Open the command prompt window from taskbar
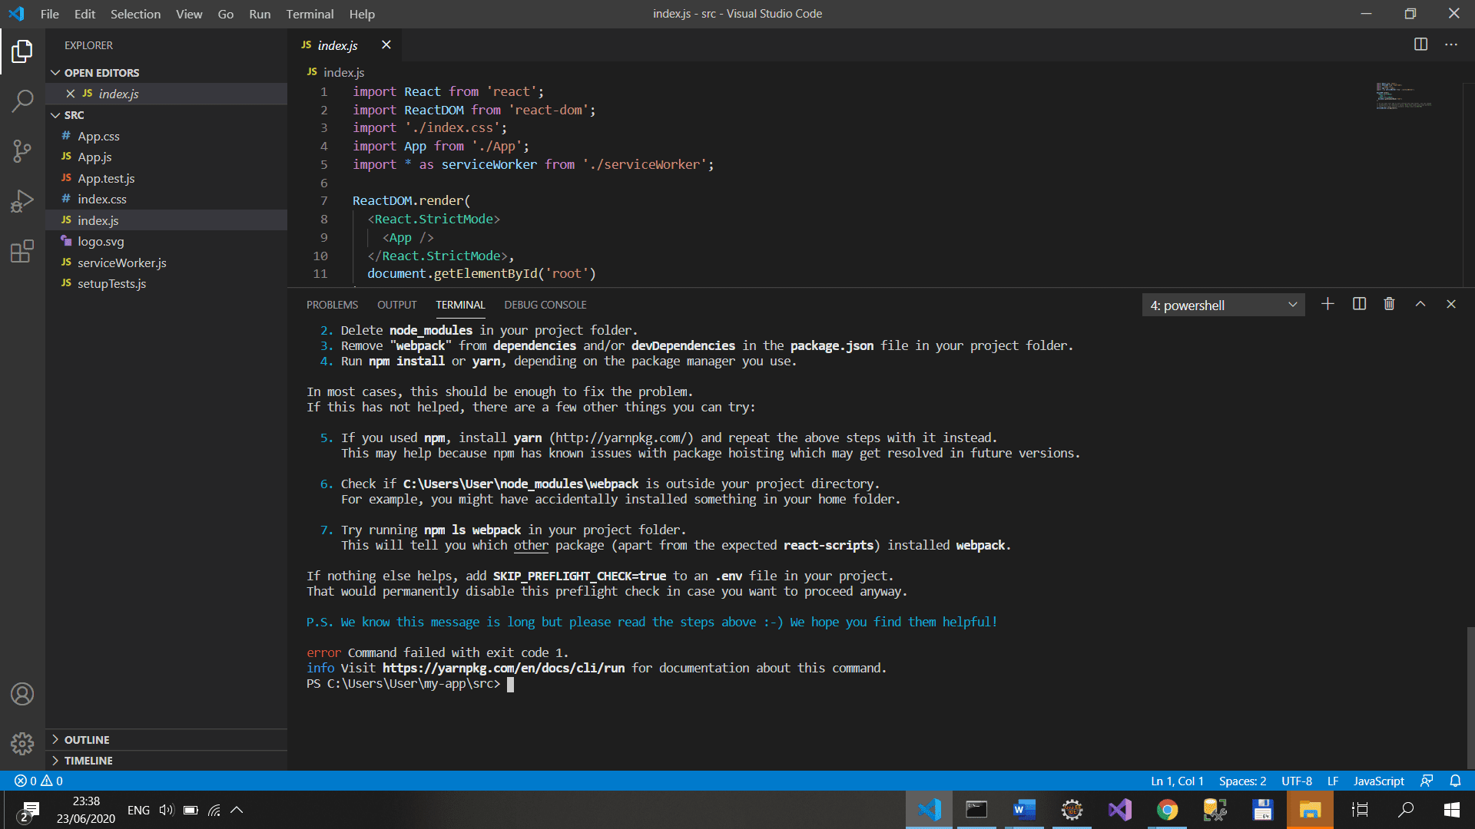Image resolution: width=1475 pixels, height=829 pixels. click(976, 810)
